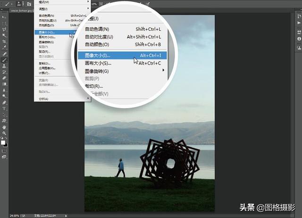Select the Healing Brush tool

click(4, 54)
